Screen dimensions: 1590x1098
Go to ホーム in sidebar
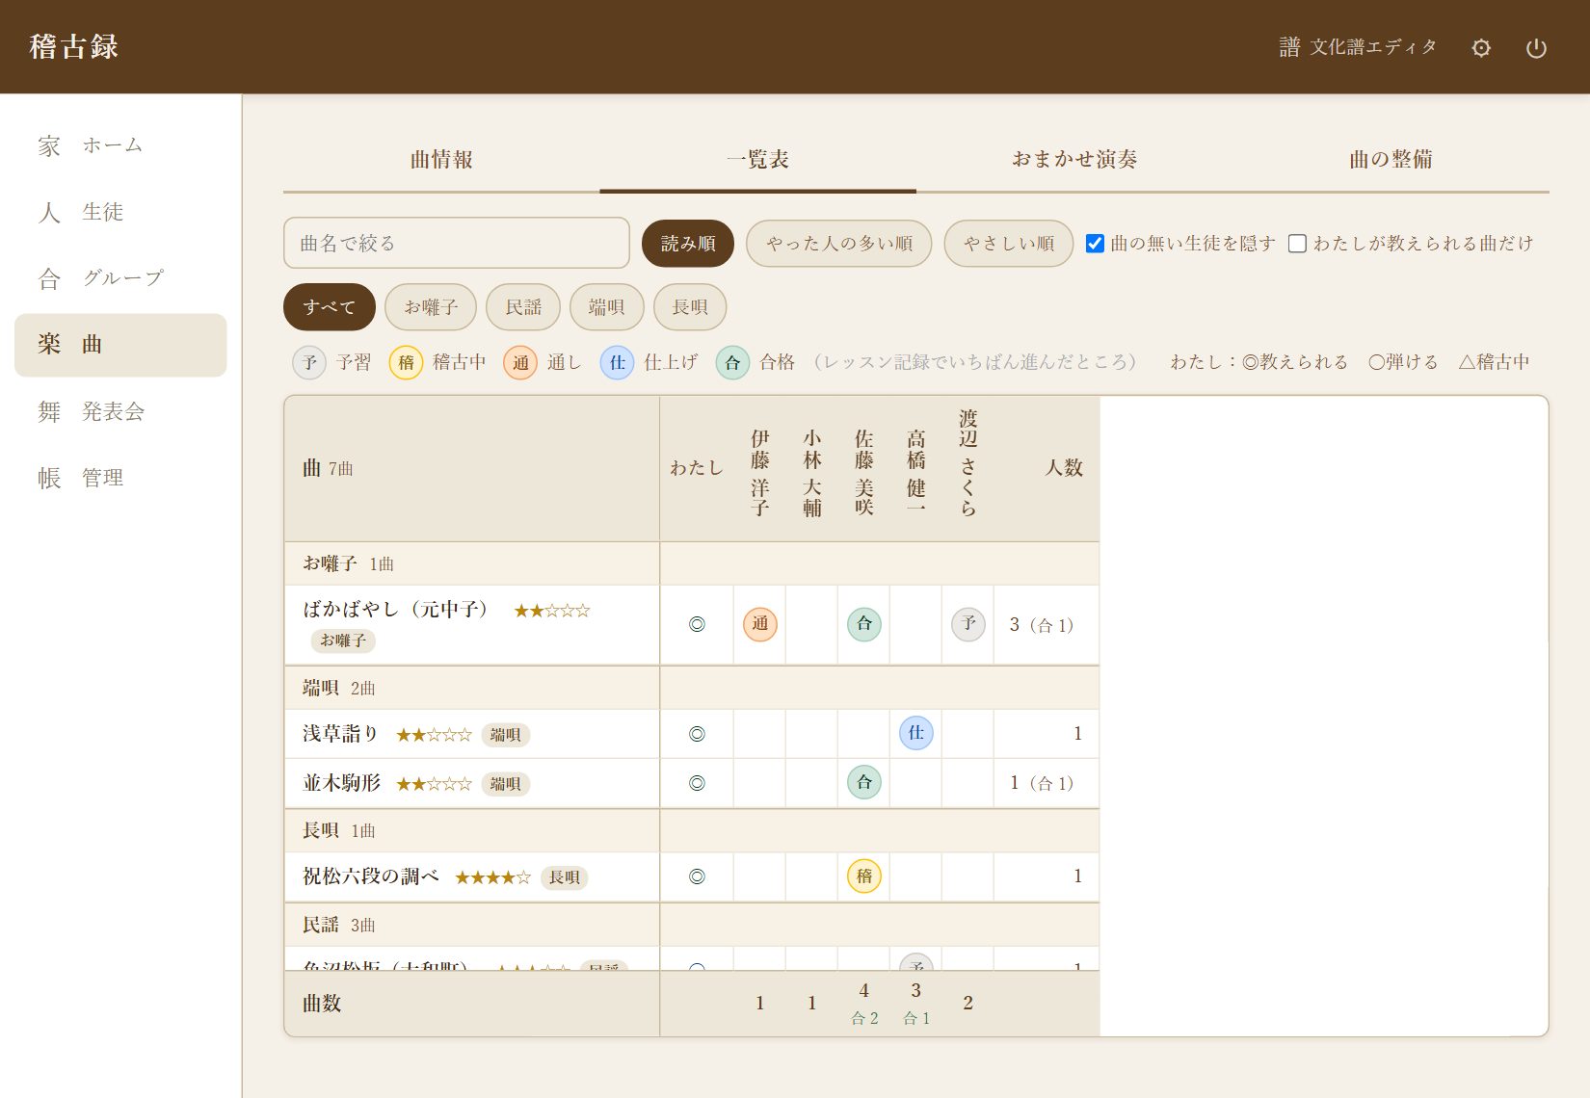click(x=120, y=145)
